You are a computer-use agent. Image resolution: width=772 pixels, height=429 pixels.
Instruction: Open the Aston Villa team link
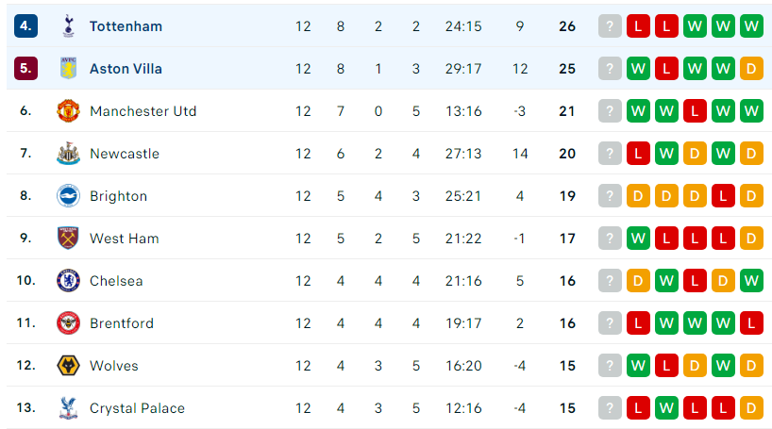click(126, 69)
